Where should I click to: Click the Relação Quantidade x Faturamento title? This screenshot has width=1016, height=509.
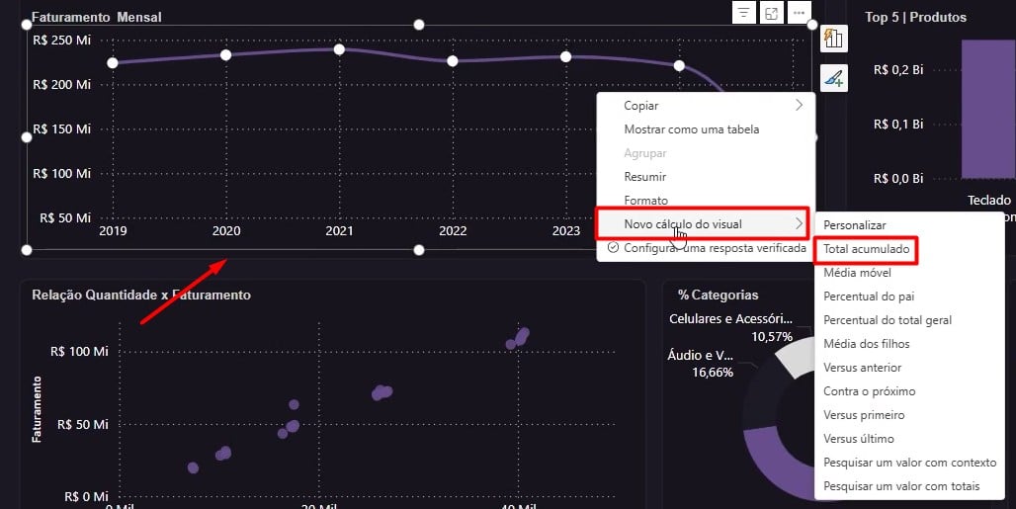tap(141, 295)
